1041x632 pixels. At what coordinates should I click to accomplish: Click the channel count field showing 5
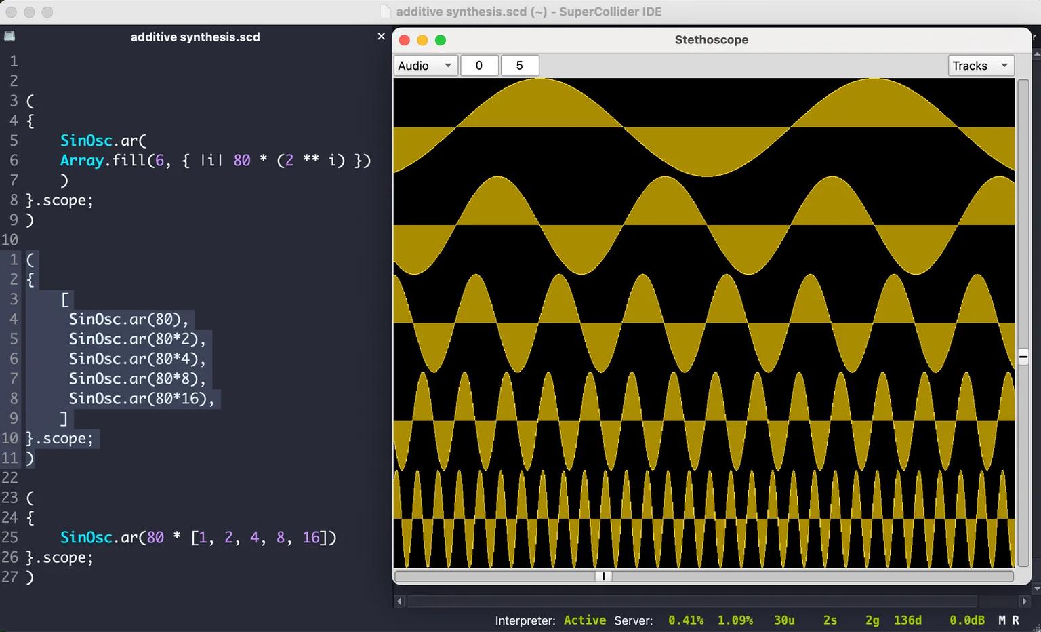(520, 66)
